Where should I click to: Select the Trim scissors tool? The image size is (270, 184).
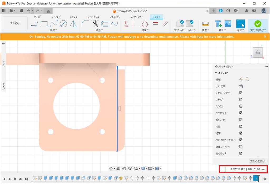[95, 24]
